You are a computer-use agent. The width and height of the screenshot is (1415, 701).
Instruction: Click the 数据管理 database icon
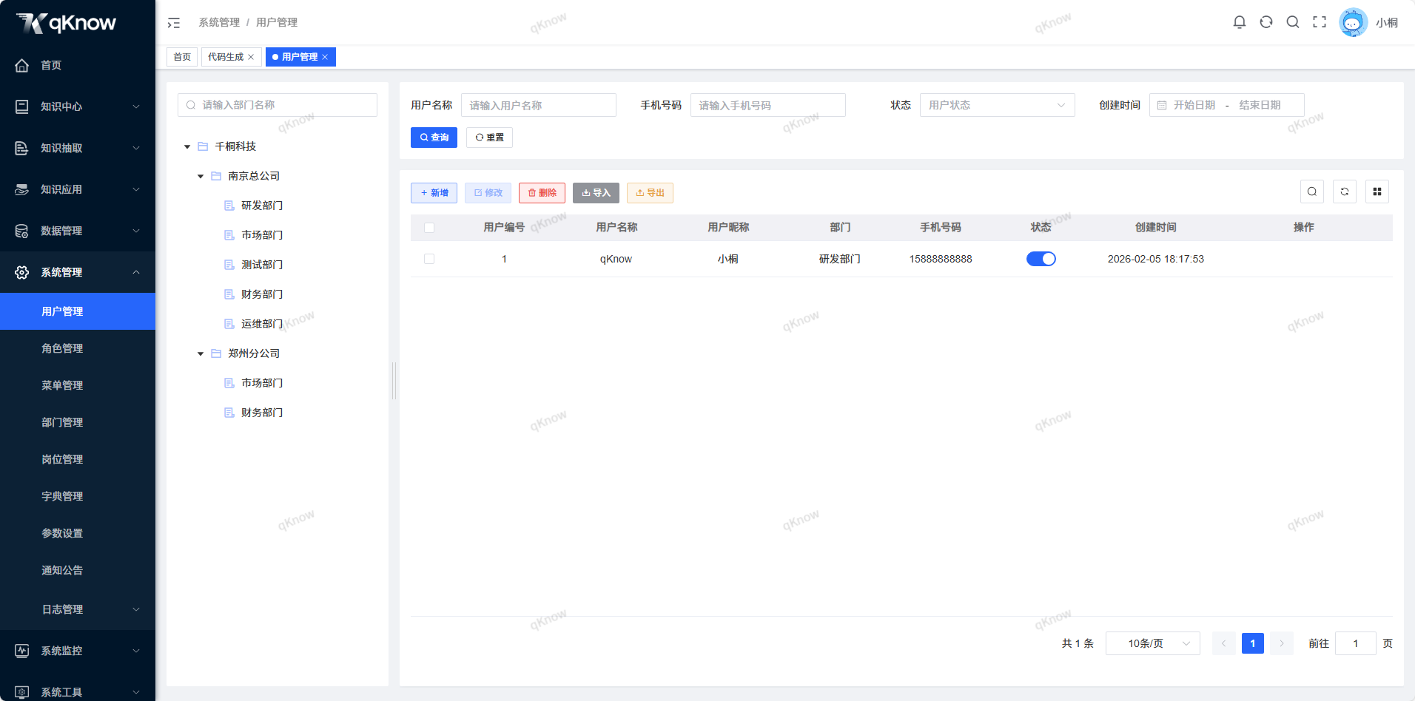coord(22,231)
